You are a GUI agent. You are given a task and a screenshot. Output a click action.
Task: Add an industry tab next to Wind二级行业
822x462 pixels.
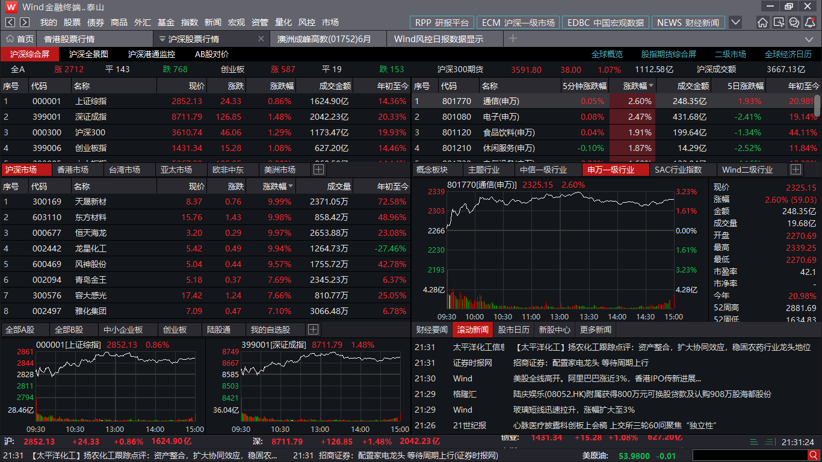pos(796,170)
